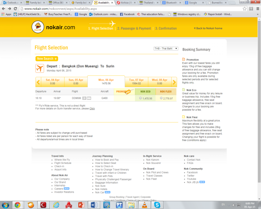
Task: Open VLC media player from the taskbar
Action: [145, 205]
